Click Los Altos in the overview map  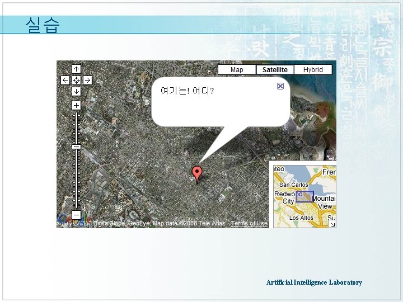[301, 218]
